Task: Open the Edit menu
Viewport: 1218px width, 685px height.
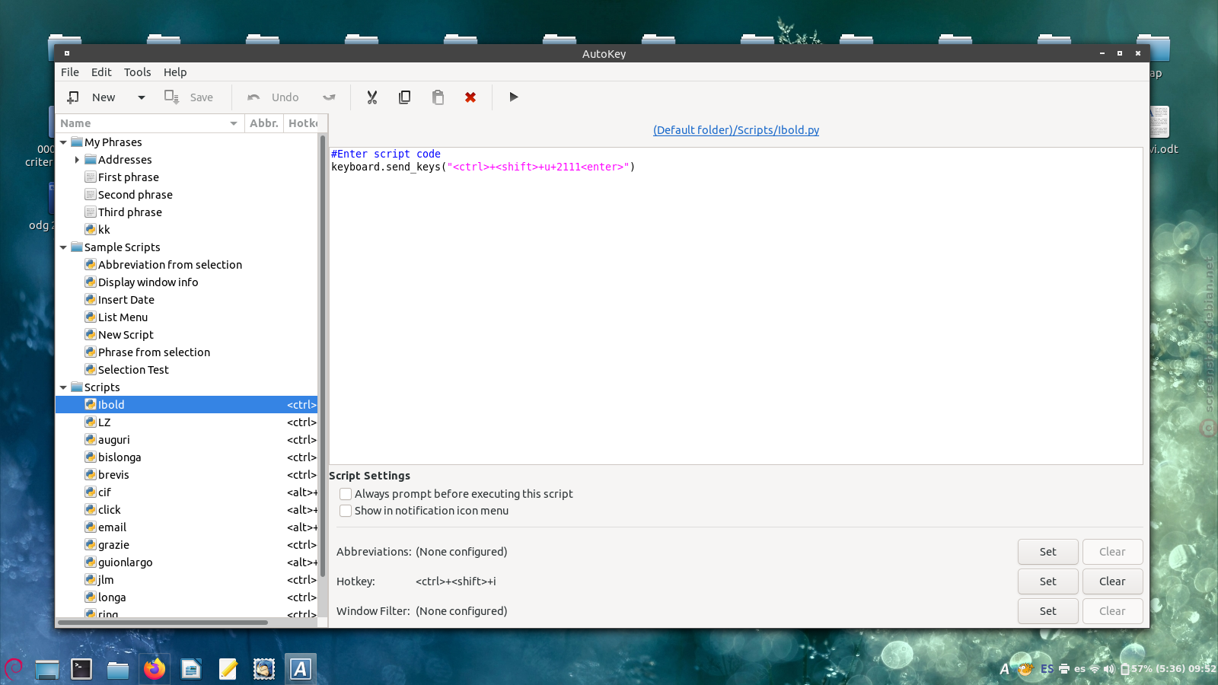Action: tap(101, 72)
